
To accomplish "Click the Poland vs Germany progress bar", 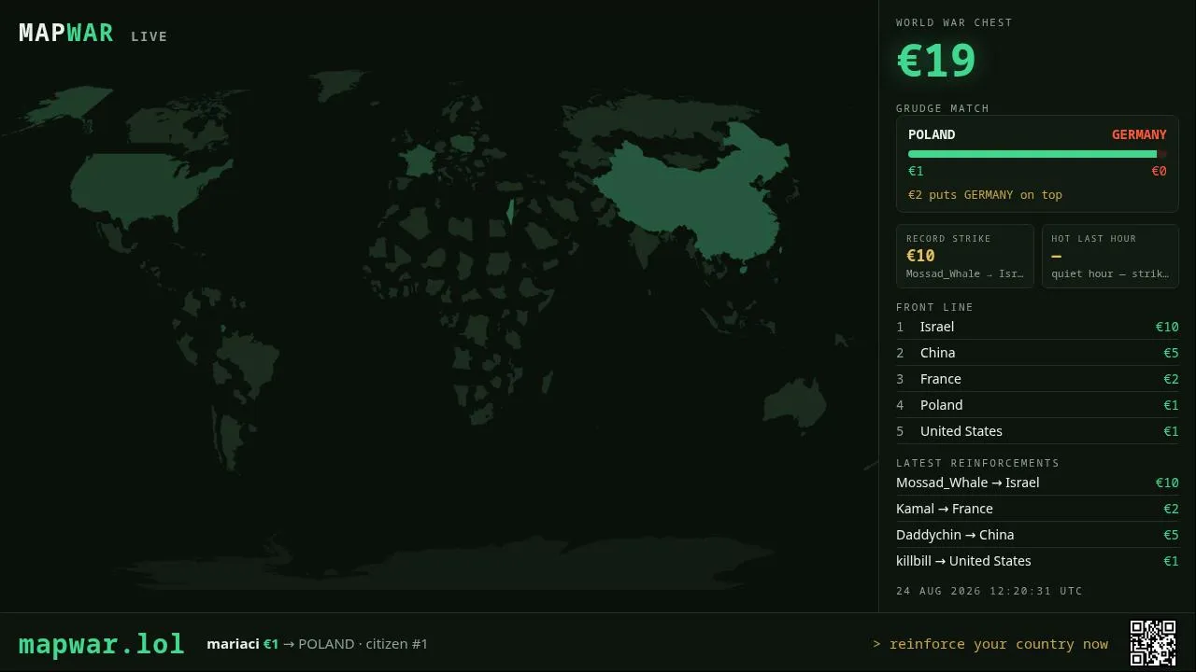I will (x=1037, y=154).
